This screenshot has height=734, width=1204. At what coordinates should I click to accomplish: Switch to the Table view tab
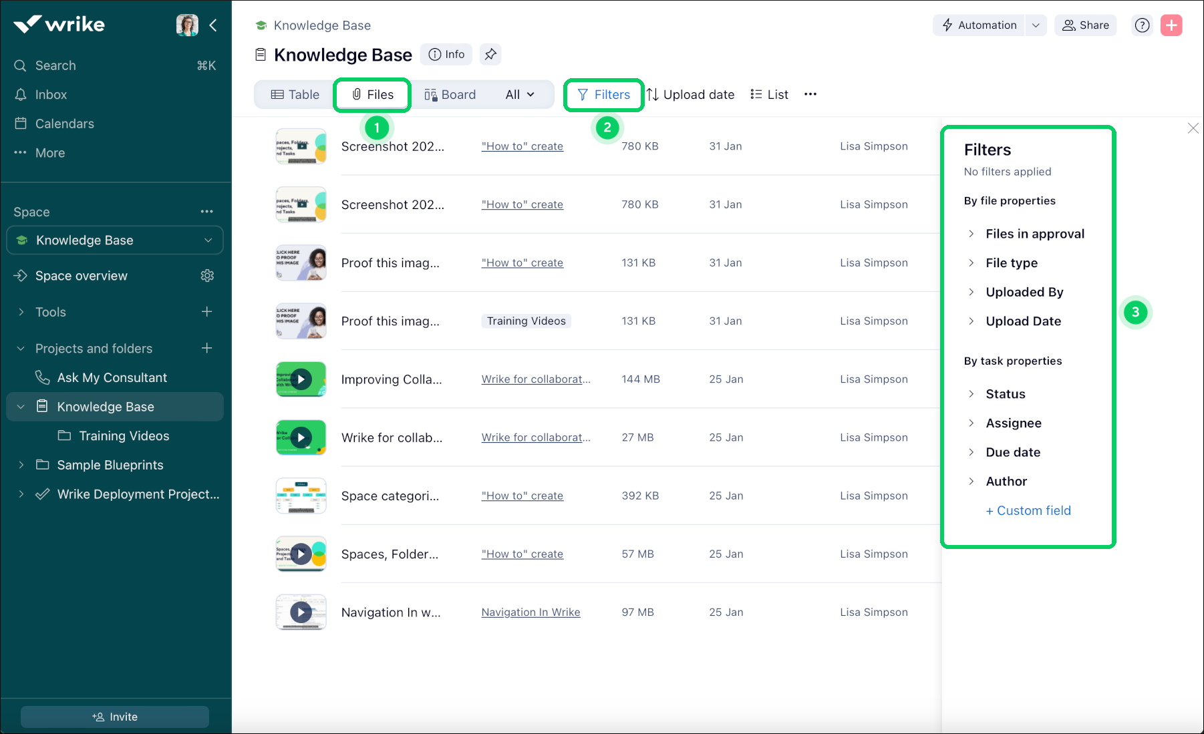click(294, 94)
